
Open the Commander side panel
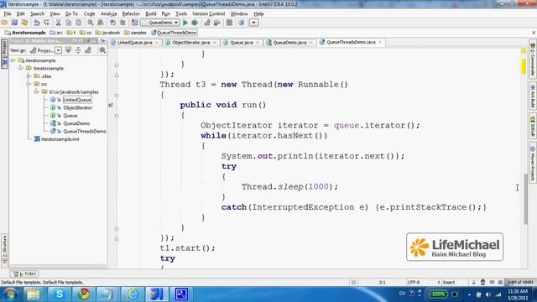(533, 59)
